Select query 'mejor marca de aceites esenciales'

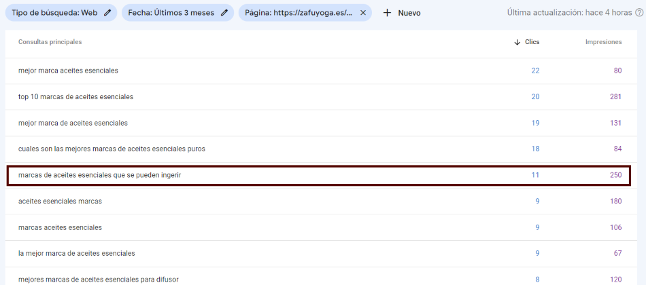(x=73, y=123)
